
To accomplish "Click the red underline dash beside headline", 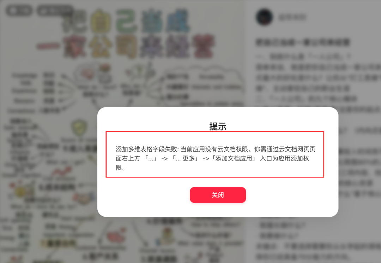I will pyautogui.click(x=48, y=46).
